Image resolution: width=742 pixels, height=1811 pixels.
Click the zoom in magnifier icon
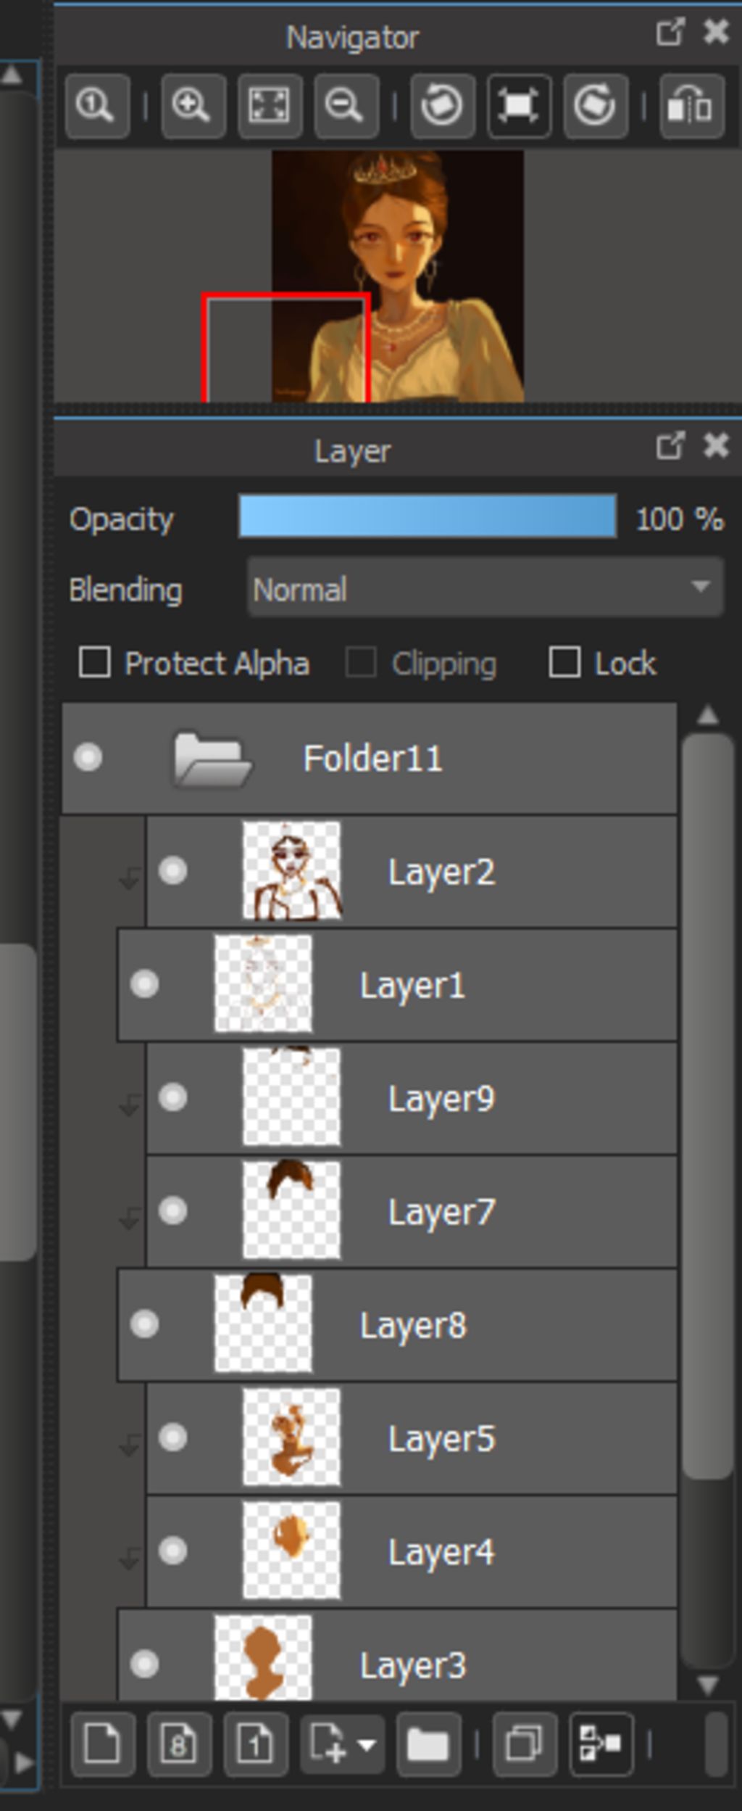[x=192, y=106]
